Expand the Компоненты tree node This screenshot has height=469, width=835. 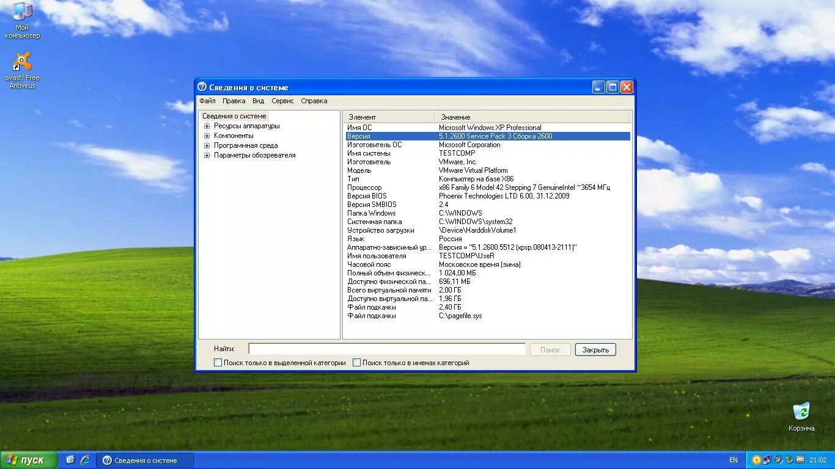click(207, 136)
